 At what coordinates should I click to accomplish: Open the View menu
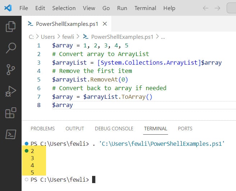(x=89, y=8)
